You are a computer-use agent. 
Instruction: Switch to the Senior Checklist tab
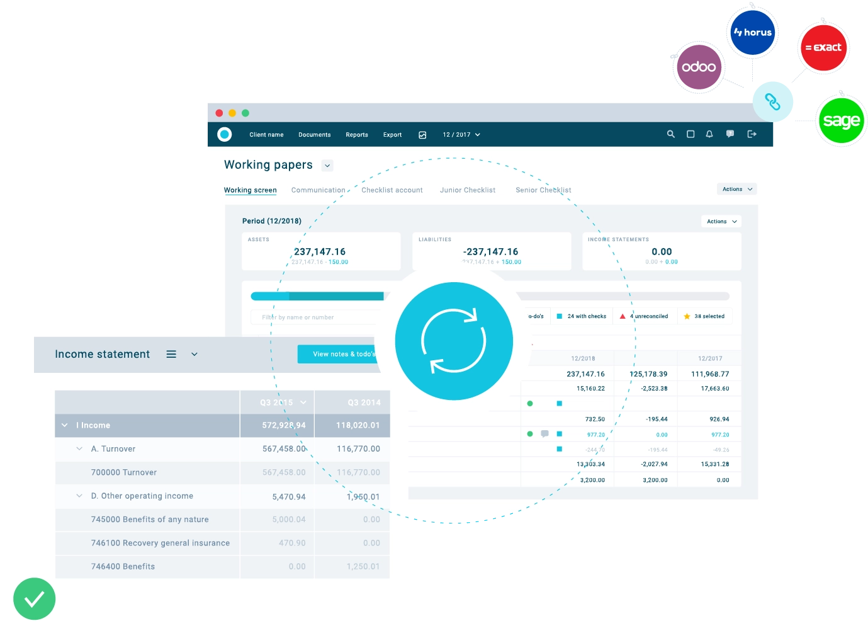543,190
